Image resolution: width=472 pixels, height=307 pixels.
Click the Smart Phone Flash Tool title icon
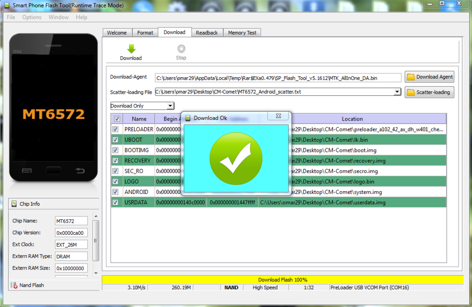[6, 6]
